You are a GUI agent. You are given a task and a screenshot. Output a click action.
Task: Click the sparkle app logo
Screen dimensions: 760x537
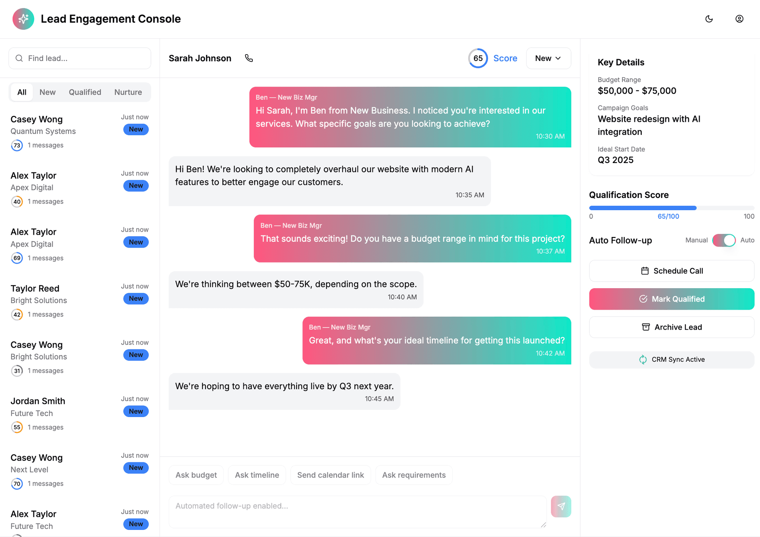(23, 19)
